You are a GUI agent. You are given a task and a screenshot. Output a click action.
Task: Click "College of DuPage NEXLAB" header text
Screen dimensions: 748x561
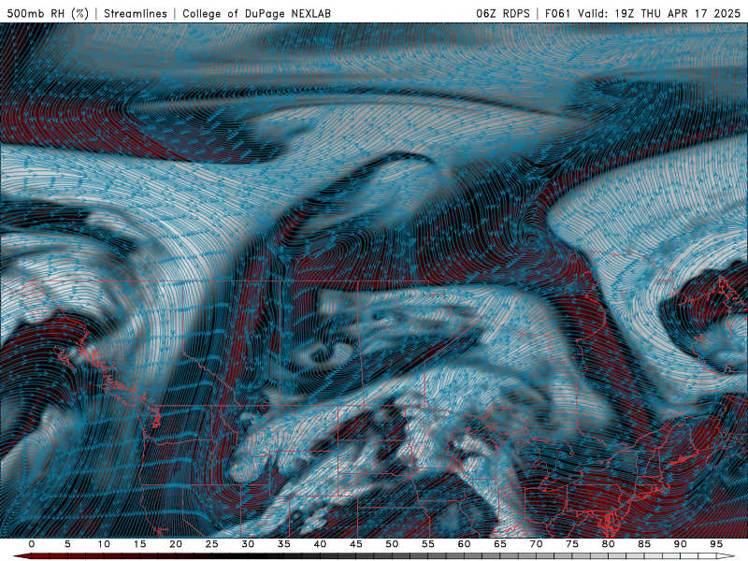pos(256,13)
